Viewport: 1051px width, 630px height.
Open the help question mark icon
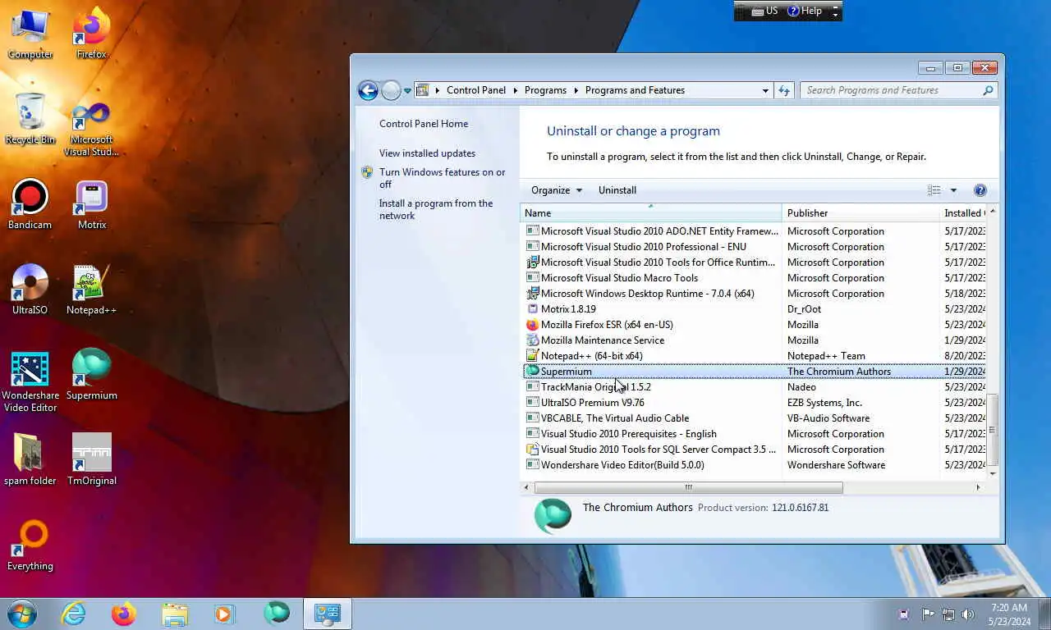pyautogui.click(x=980, y=190)
